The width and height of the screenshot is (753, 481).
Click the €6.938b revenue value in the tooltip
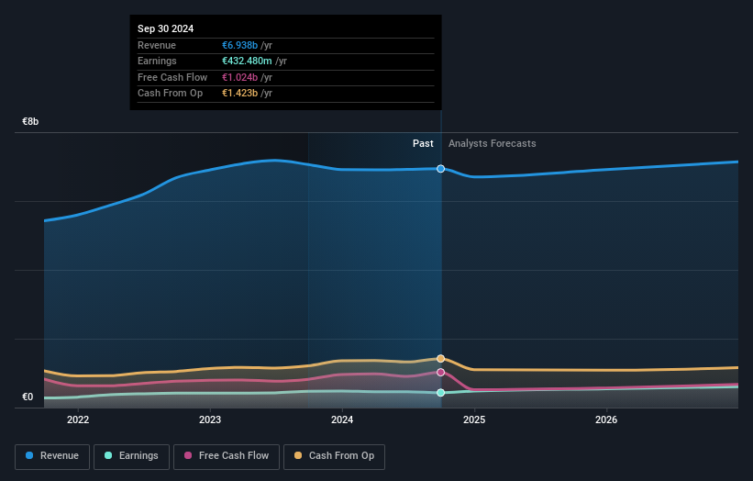coord(239,45)
